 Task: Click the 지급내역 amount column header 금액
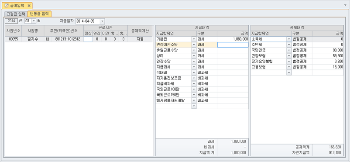233,34
